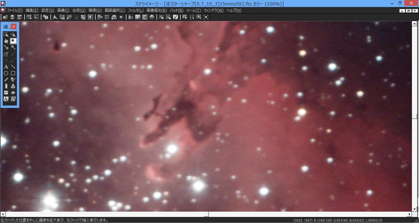Pick the ellipse shape tool in palette
The width and height of the screenshot is (419, 223).
click(6, 73)
